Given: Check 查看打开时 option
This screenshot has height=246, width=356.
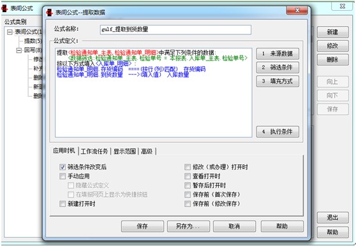Looking at the screenshot, I should pyautogui.click(x=188, y=176).
